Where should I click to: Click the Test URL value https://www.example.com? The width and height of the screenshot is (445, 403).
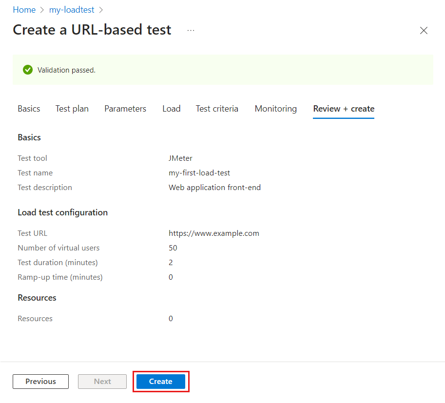[x=214, y=233]
